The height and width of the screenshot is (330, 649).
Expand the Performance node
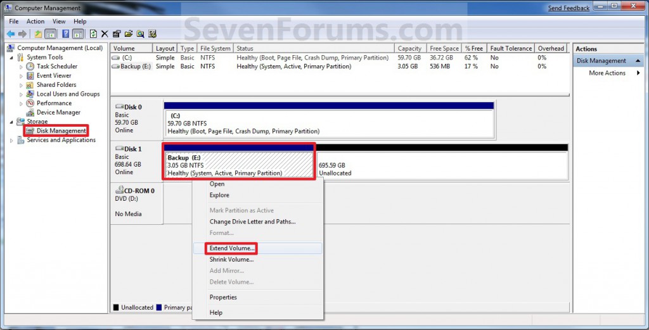[x=21, y=103]
